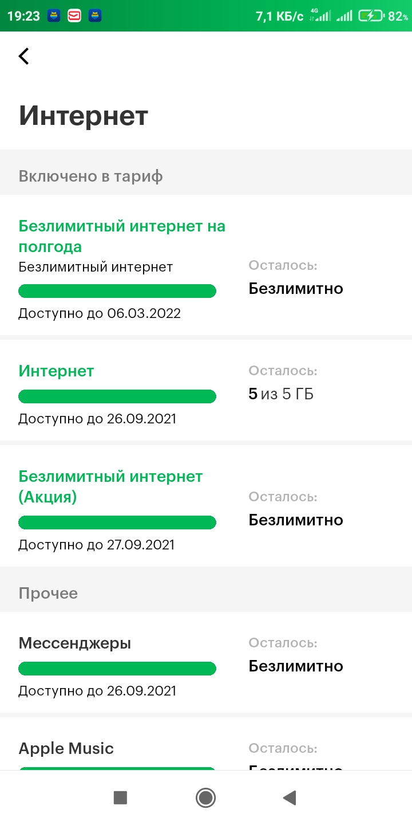Tap the 'Включено в тариф' section header
412x825 pixels.
90,176
